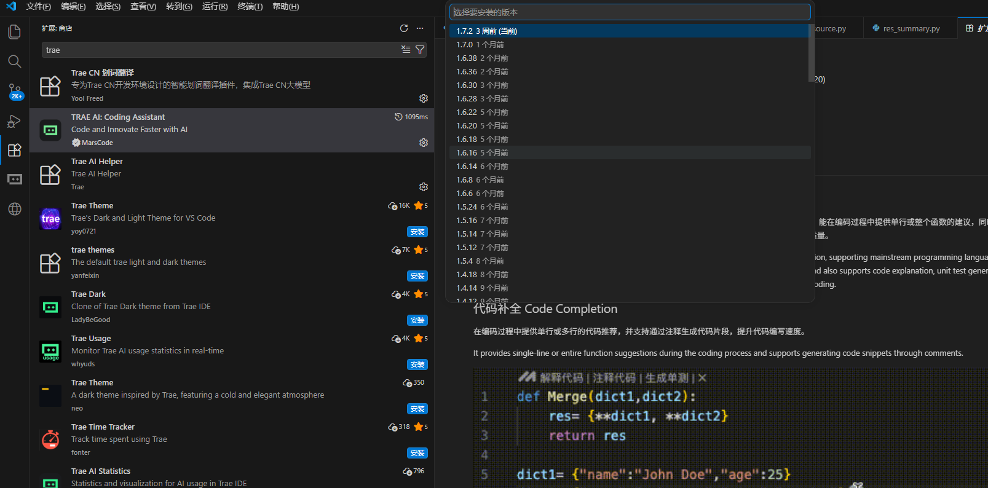Click the dark Trae Theme icon by neo
This screenshot has width=988, height=488.
coord(50,396)
